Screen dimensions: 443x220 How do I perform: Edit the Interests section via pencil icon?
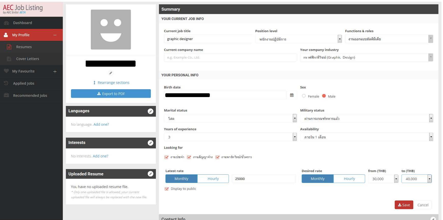pyautogui.click(x=151, y=143)
